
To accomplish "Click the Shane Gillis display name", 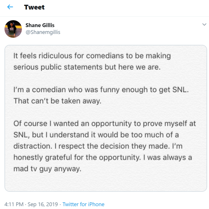I will [x=40, y=25].
